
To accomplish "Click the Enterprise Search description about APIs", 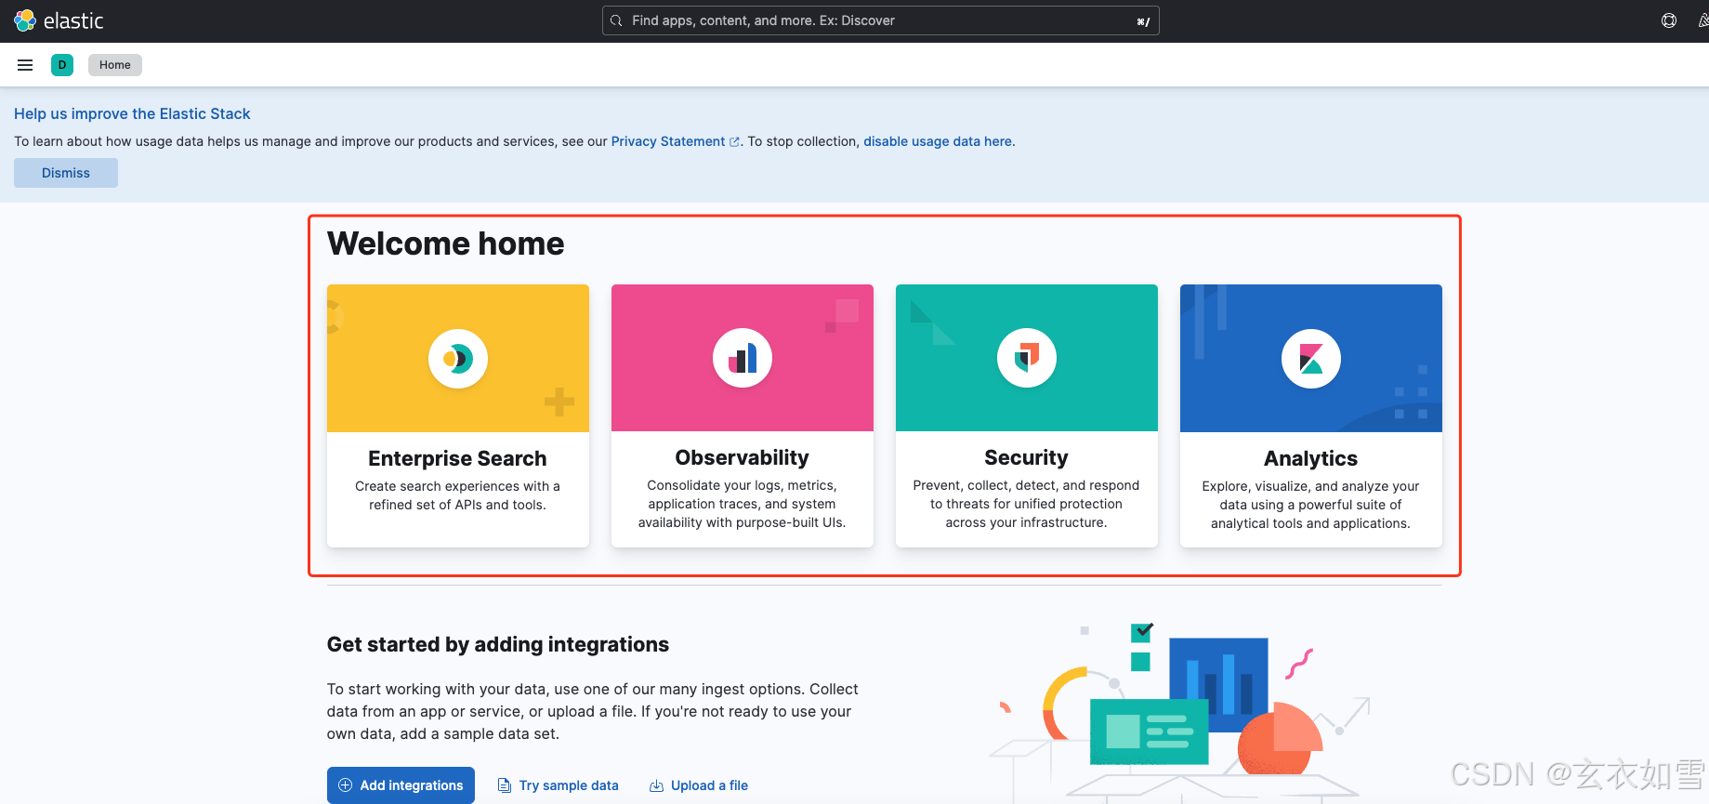I will pos(457,495).
